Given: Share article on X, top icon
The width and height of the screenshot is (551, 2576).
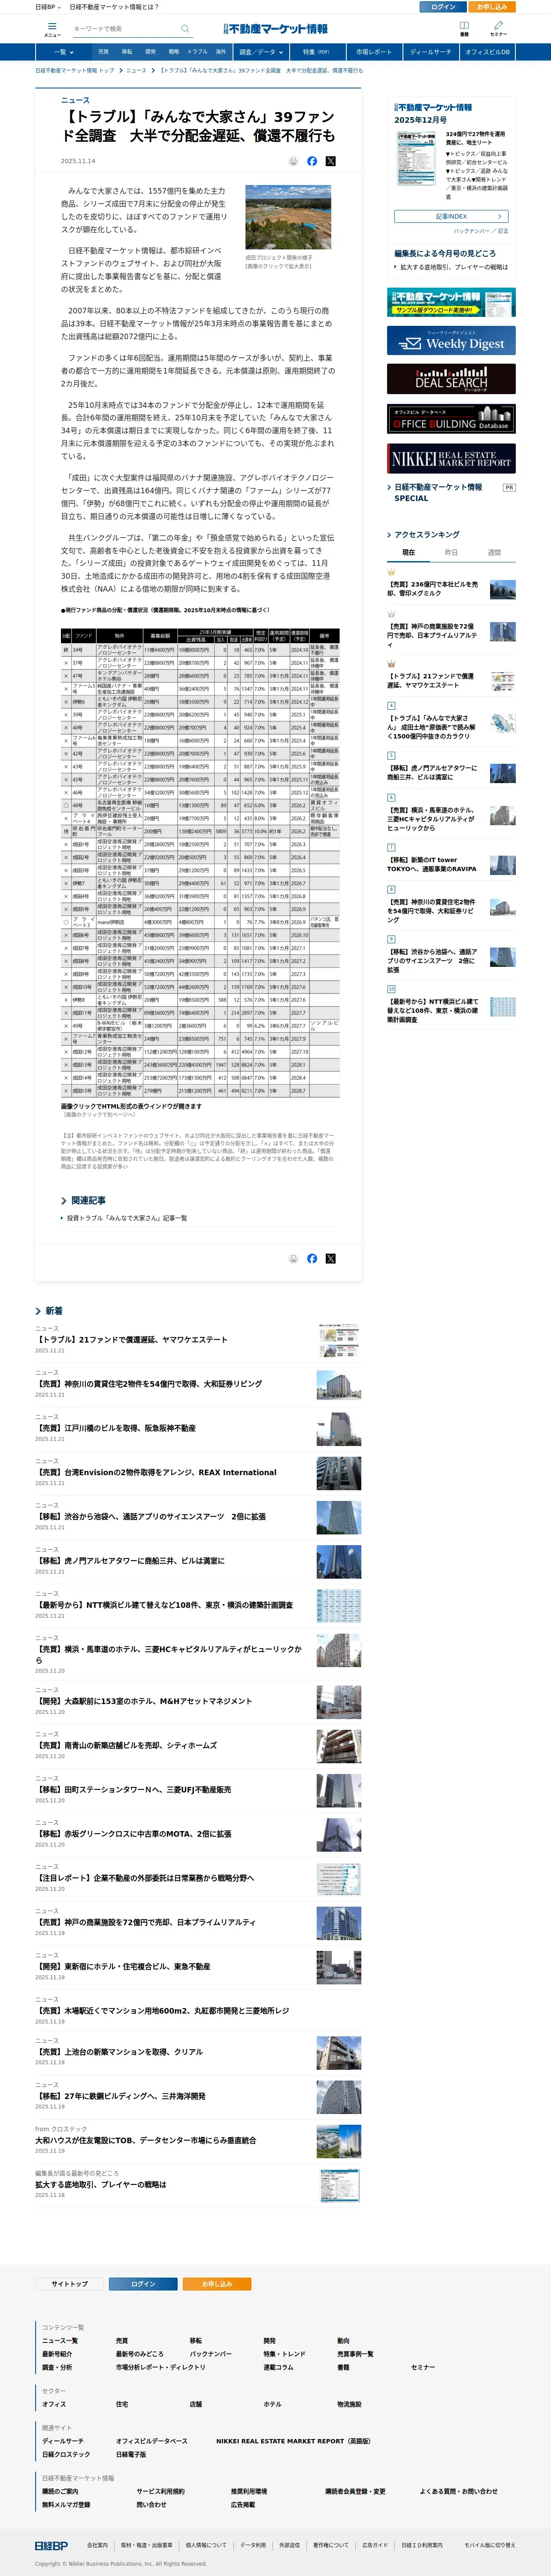Looking at the screenshot, I should point(331,161).
